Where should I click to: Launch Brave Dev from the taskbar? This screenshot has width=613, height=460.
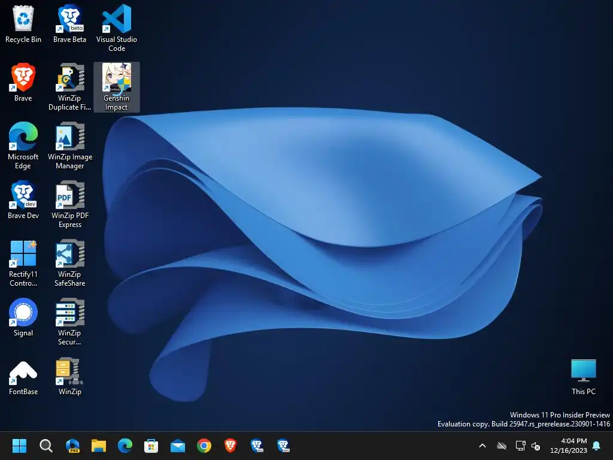coord(257,446)
